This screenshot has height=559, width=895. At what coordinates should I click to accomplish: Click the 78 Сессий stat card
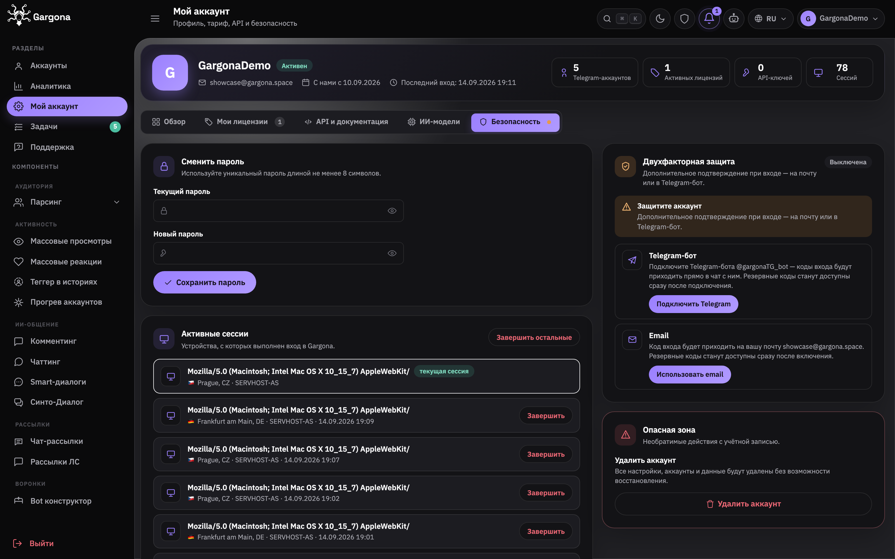click(x=839, y=72)
